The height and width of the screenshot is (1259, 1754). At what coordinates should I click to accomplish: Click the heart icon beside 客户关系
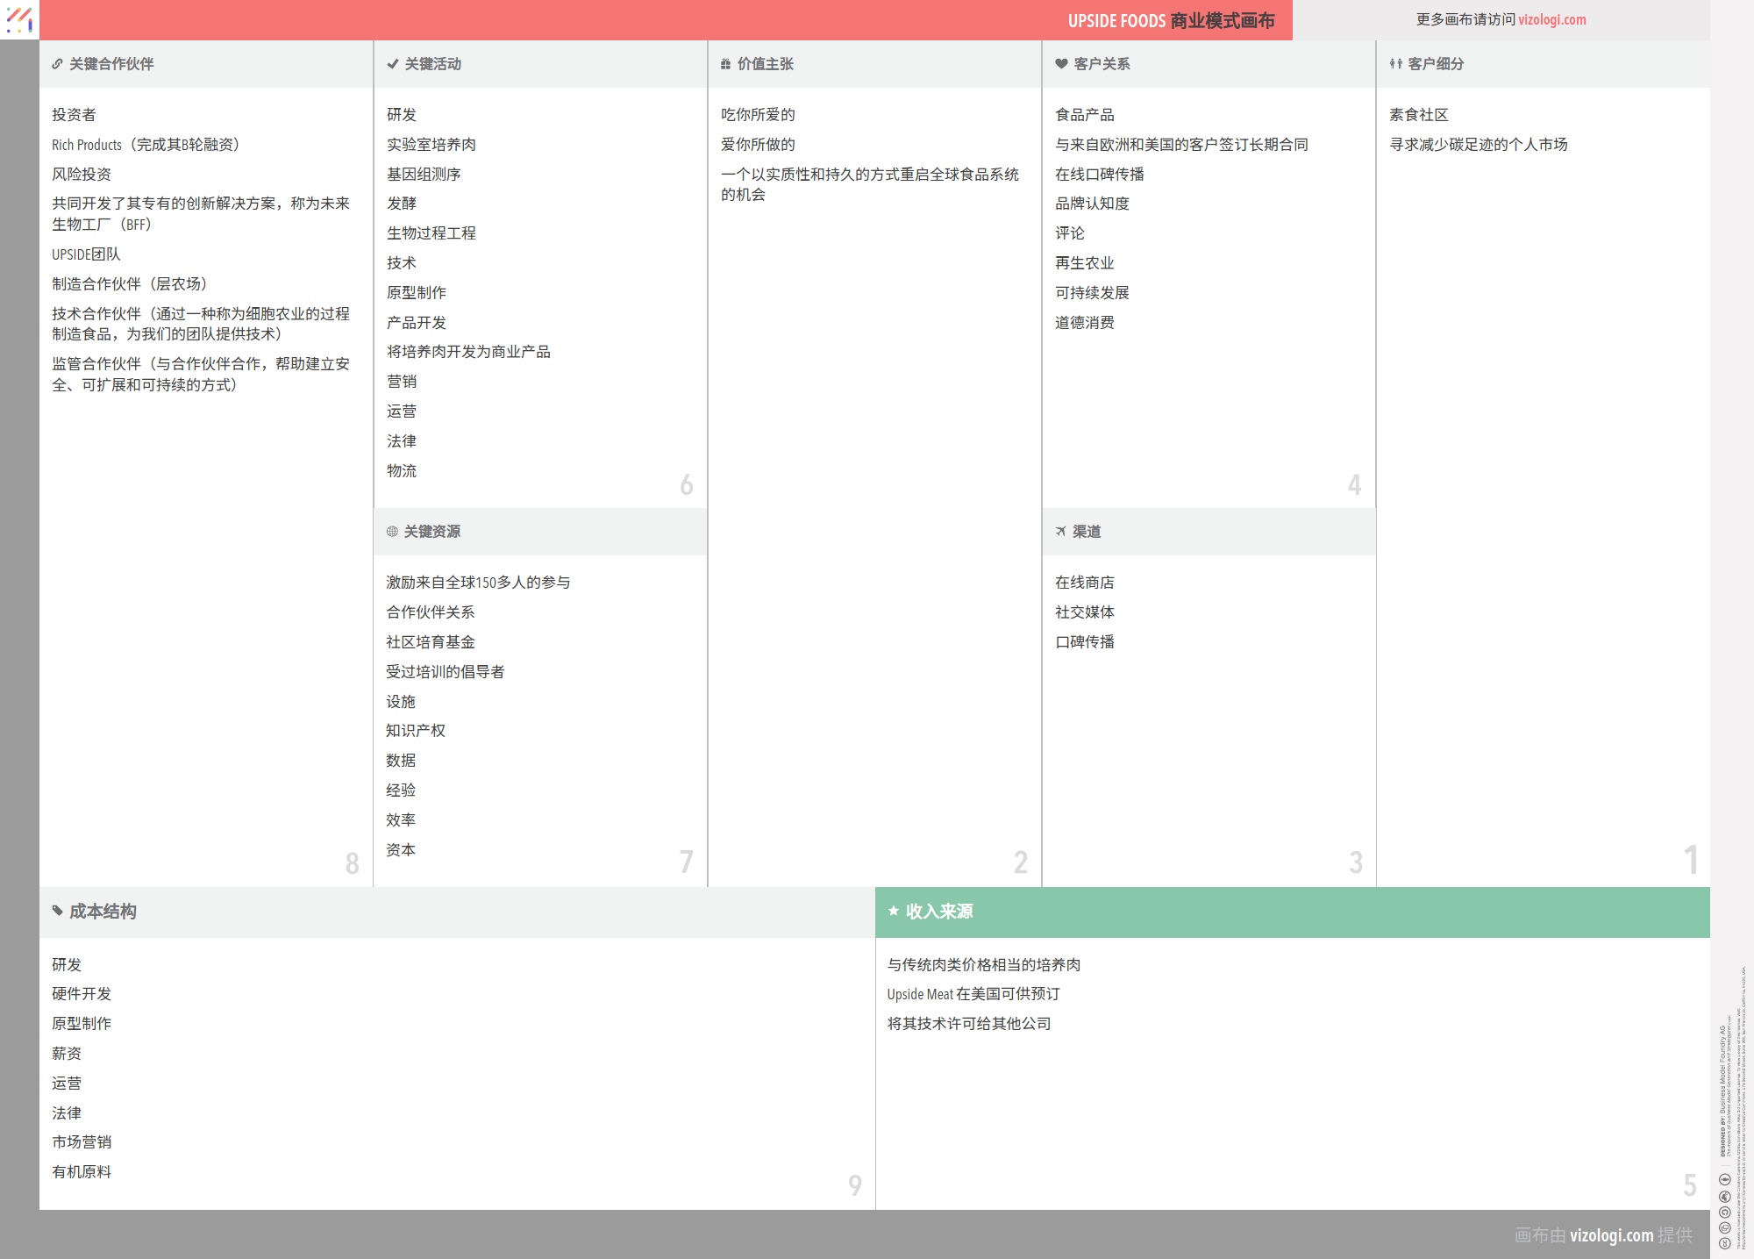click(x=1061, y=64)
